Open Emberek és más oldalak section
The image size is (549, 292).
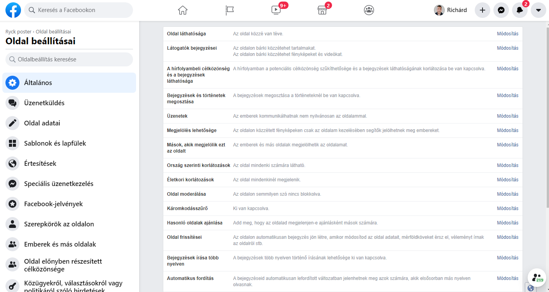[69, 244]
